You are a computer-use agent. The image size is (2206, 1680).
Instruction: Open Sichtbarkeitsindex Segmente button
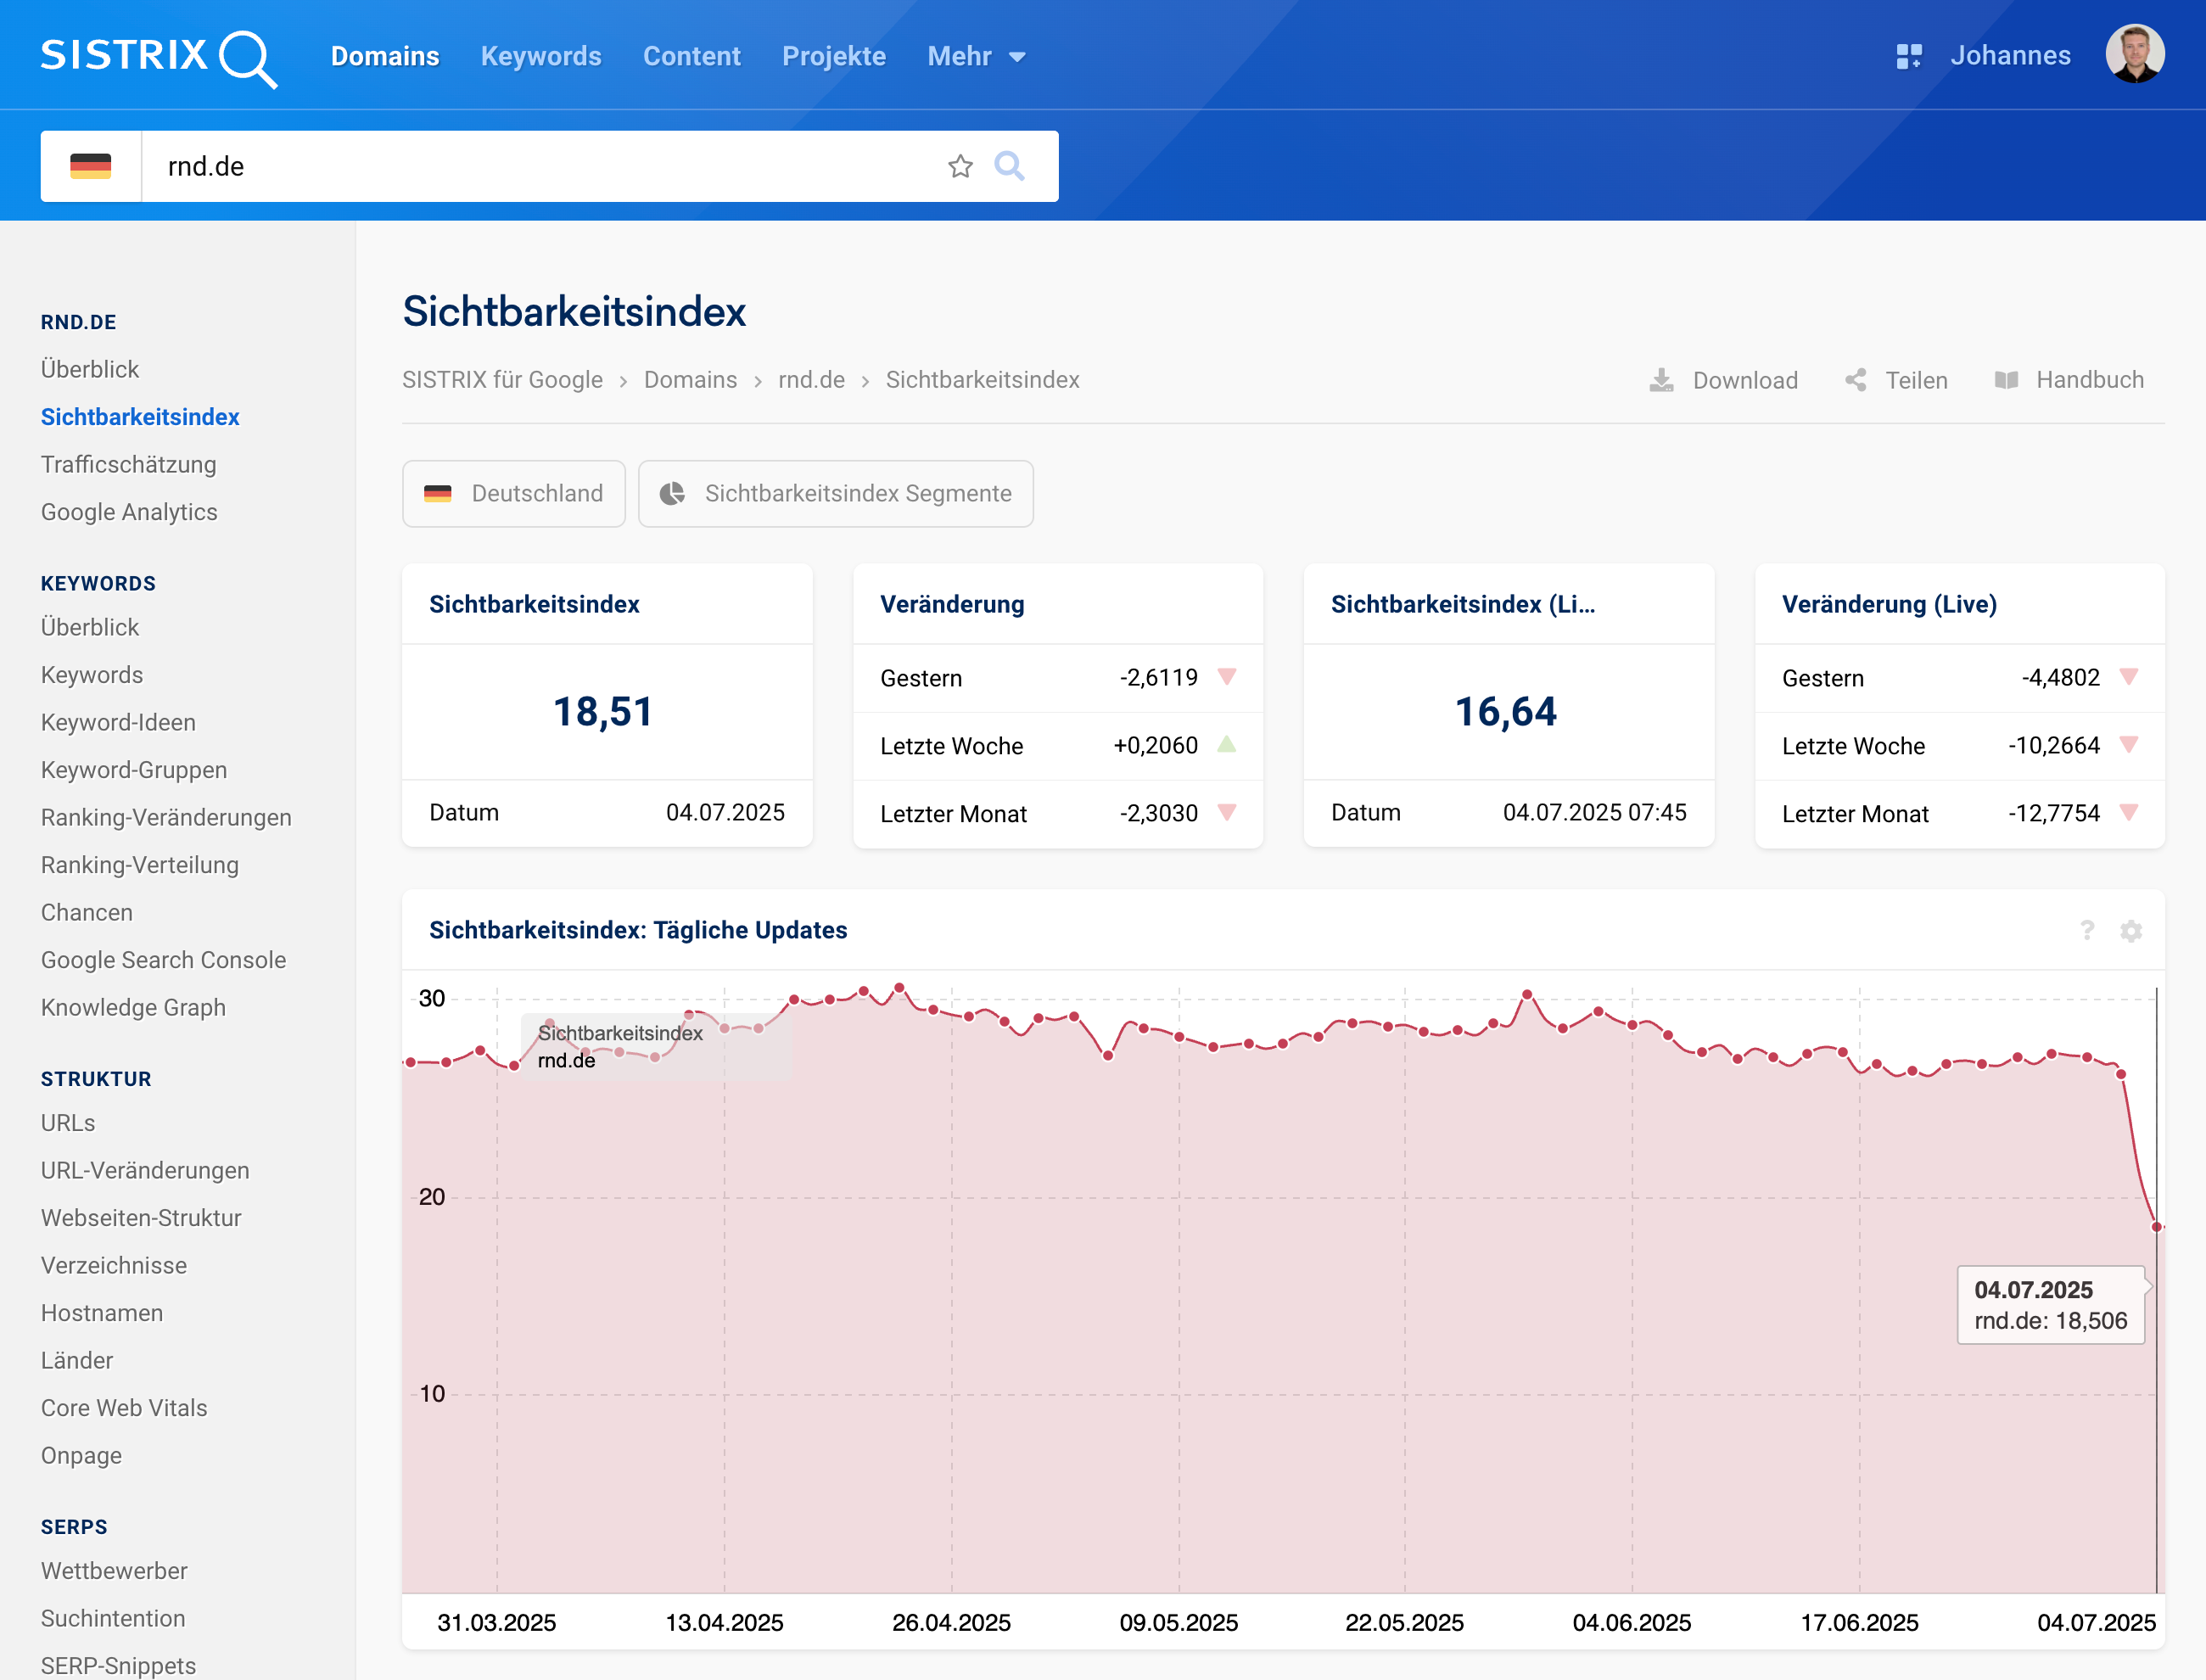[x=835, y=493]
